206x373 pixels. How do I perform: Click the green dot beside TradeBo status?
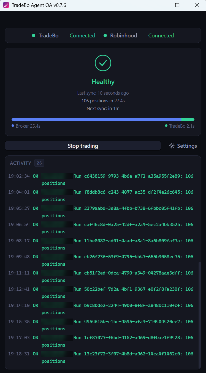pyautogui.click(x=34, y=35)
